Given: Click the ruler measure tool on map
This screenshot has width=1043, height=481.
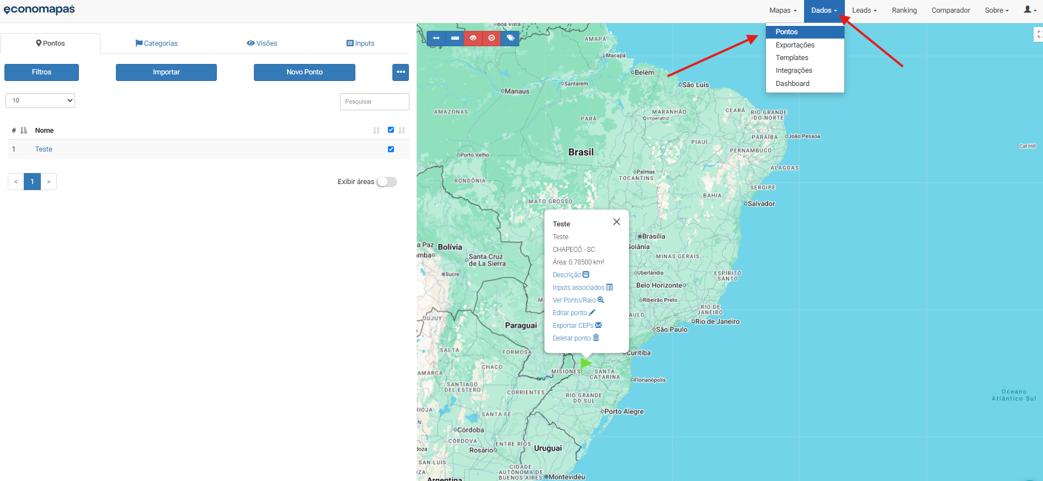Looking at the screenshot, I should pos(455,38).
